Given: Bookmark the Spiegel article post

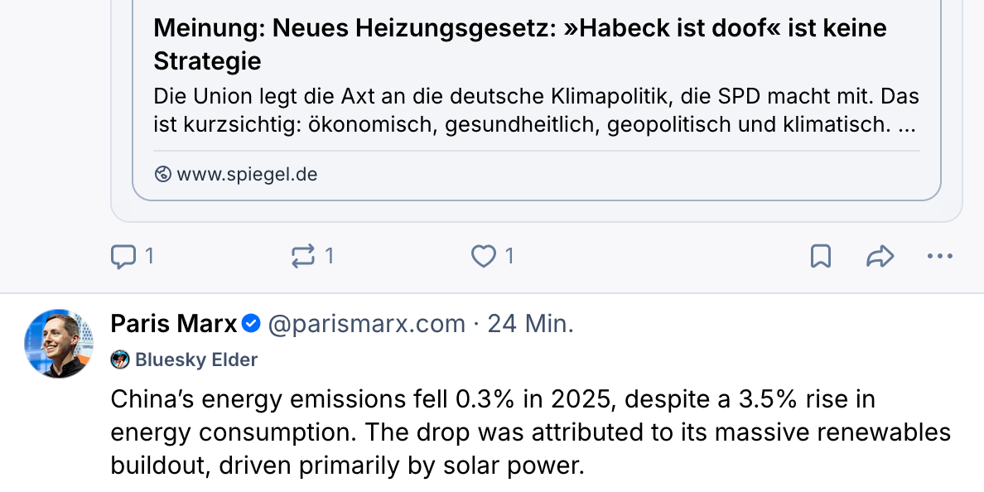Looking at the screenshot, I should 820,257.
